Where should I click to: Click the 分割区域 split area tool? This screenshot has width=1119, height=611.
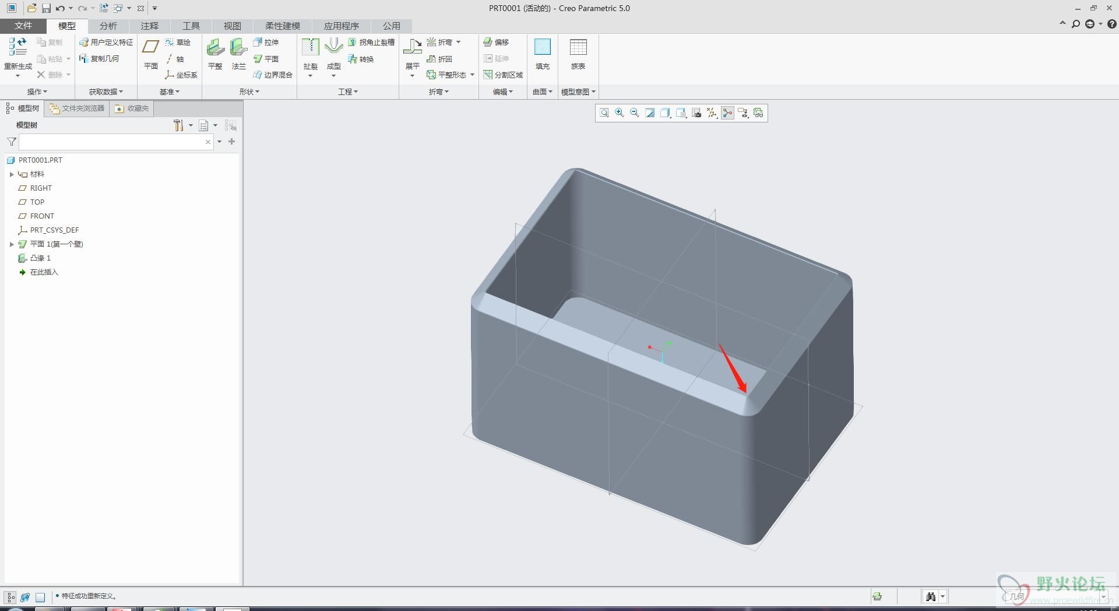tap(503, 75)
